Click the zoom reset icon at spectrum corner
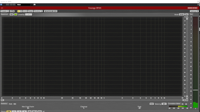The image size is (200, 112). pyautogui.click(x=187, y=100)
